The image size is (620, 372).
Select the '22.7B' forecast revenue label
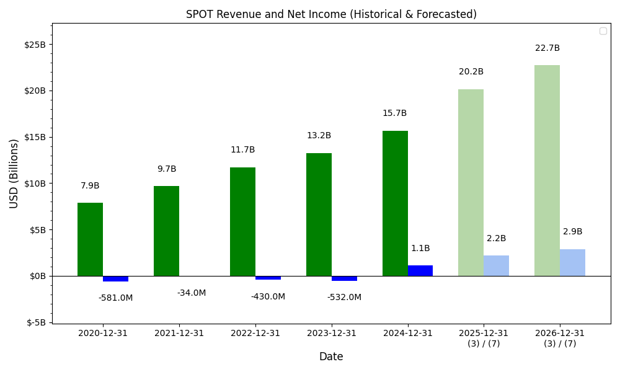547,48
